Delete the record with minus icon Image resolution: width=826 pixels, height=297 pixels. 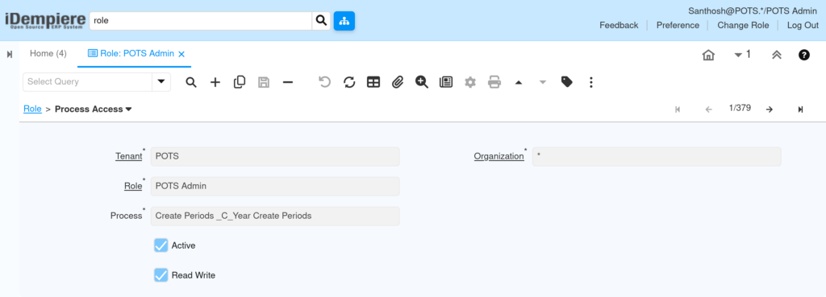pyautogui.click(x=288, y=82)
